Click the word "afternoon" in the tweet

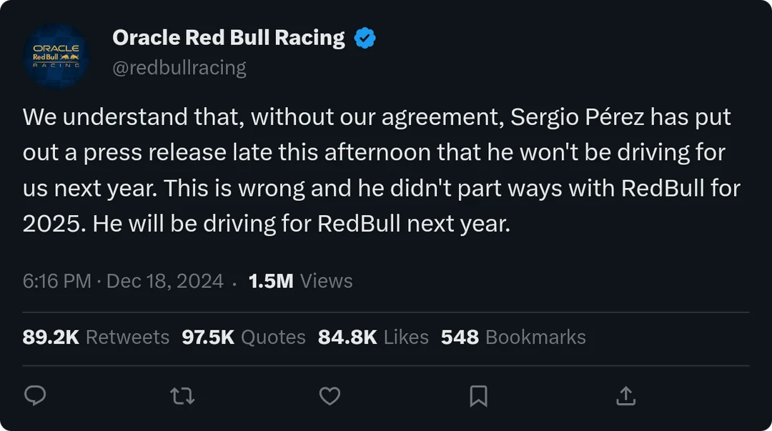point(377,153)
